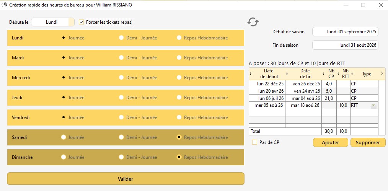The width and height of the screenshot is (388, 191).
Task: Click the Début de saison date field
Action: click(x=345, y=32)
